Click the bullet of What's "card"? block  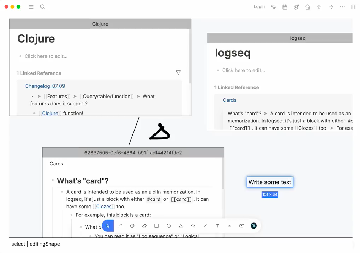tap(53, 180)
